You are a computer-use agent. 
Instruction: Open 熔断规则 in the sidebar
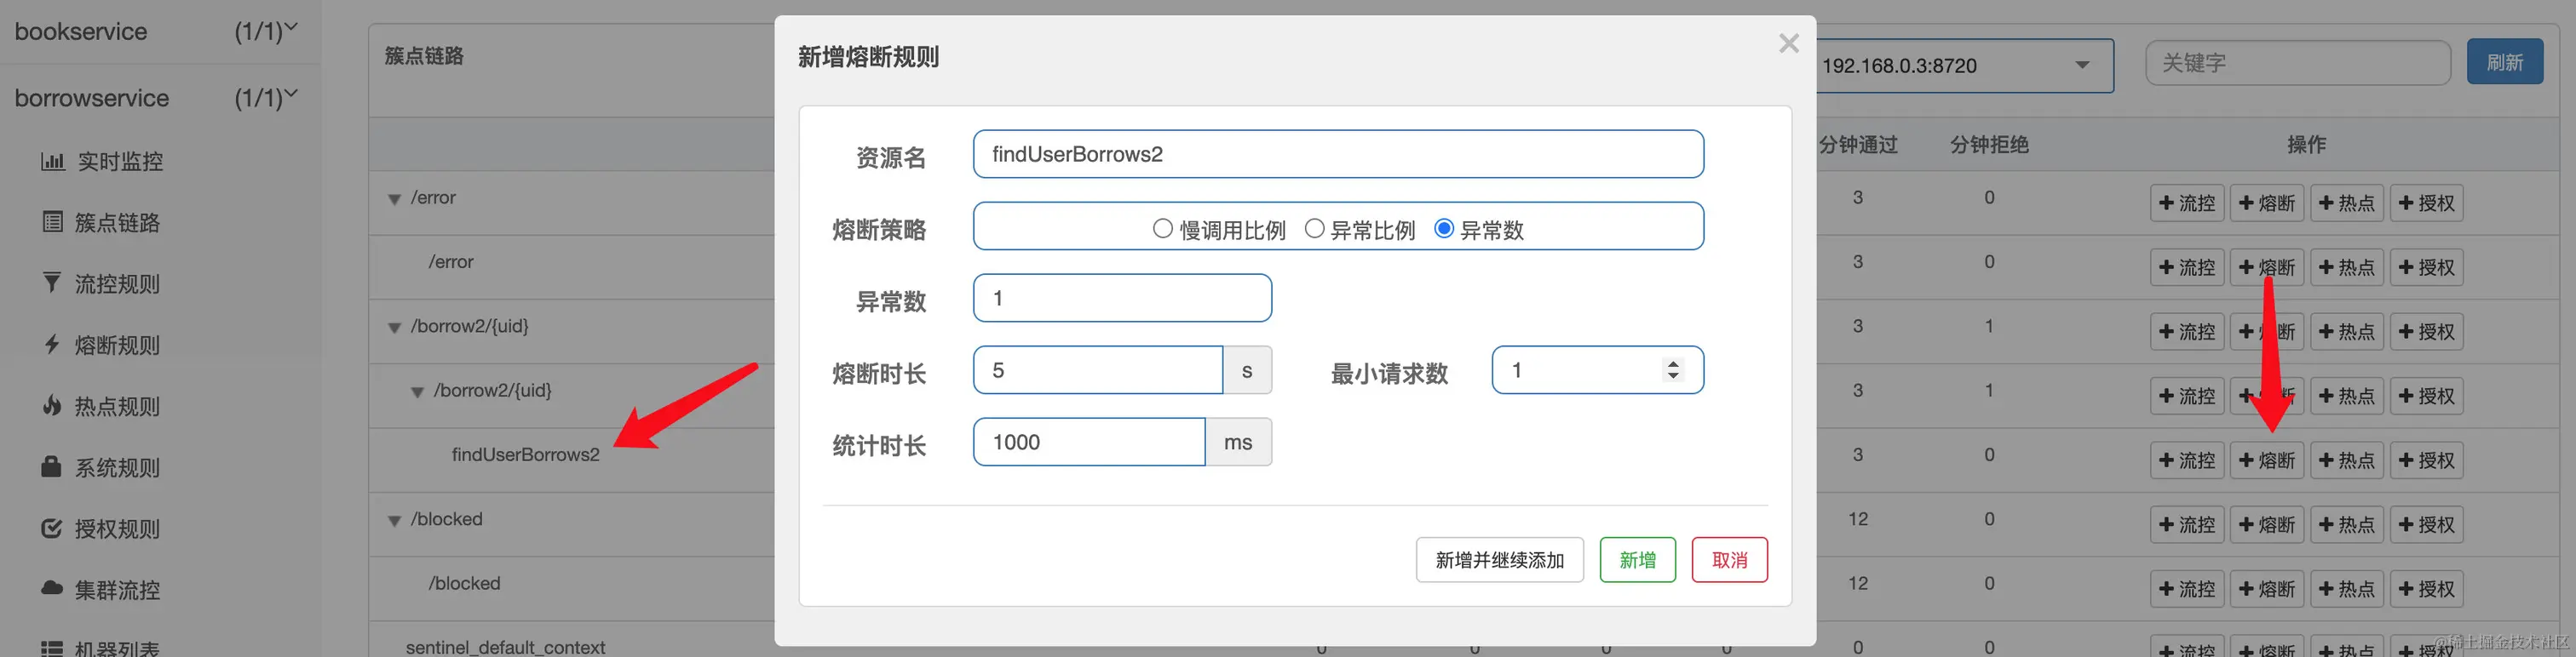(101, 345)
